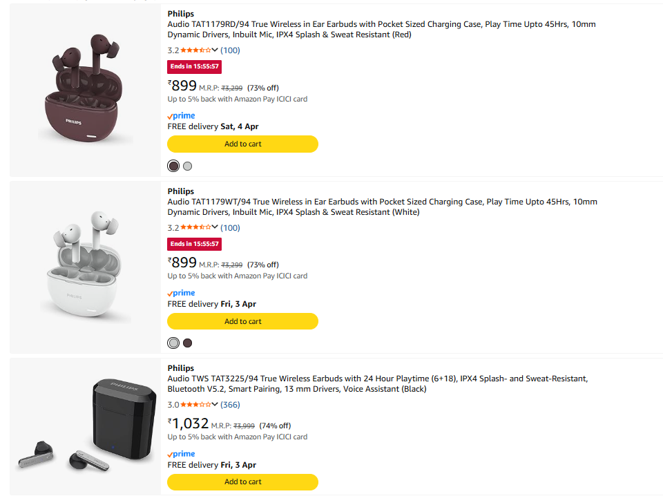Screen dimensions: 663x496
Task: Click the Prime logo on red Philips earbuds
Action: coord(182,116)
